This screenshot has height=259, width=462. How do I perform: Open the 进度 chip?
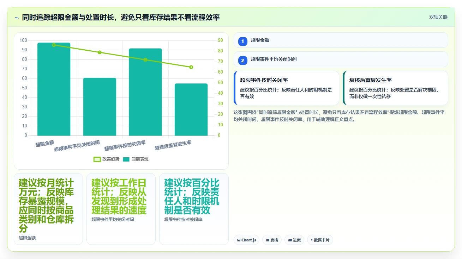click(x=294, y=240)
